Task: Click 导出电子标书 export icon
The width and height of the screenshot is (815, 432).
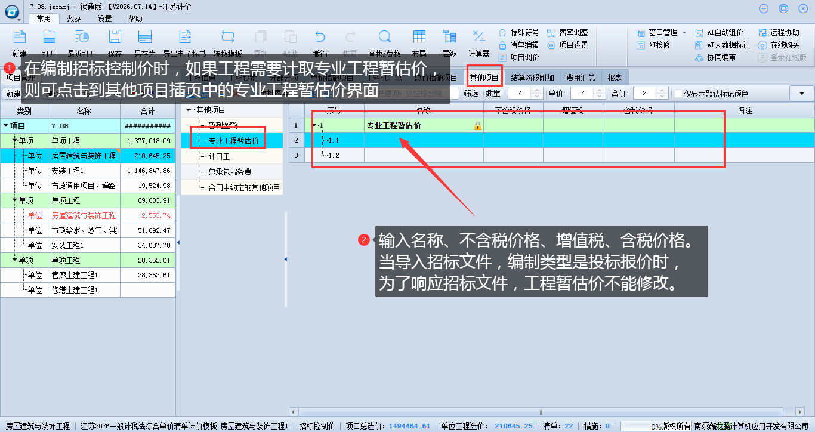Action: click(x=184, y=37)
